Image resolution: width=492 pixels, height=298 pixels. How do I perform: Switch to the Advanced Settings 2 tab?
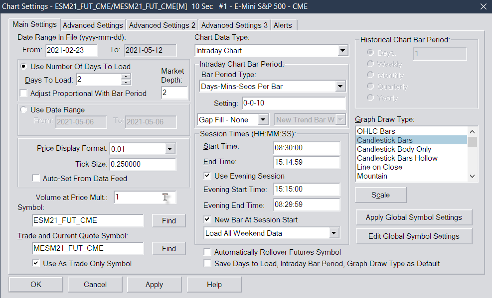click(162, 25)
